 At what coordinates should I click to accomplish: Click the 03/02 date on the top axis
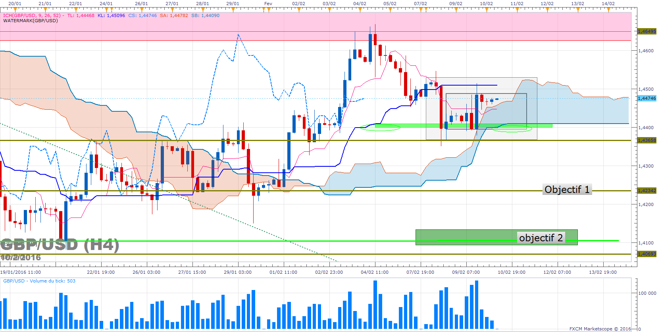(329, 4)
